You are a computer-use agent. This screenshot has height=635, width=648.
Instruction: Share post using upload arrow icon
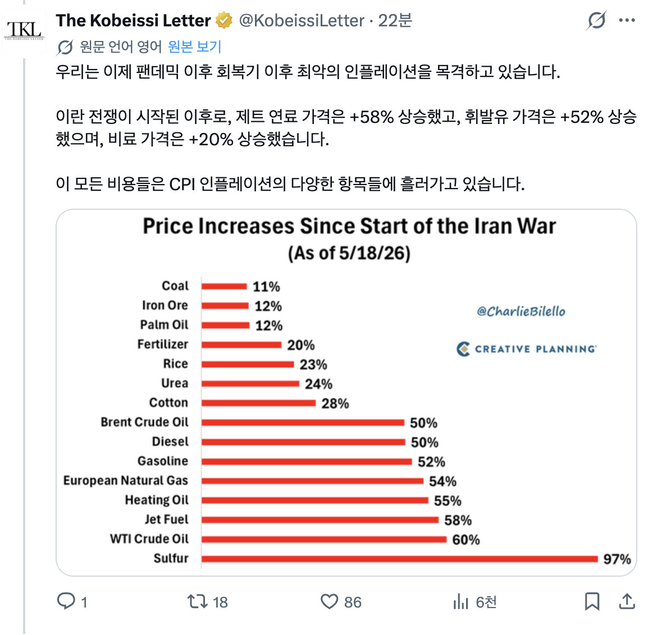pos(627,601)
